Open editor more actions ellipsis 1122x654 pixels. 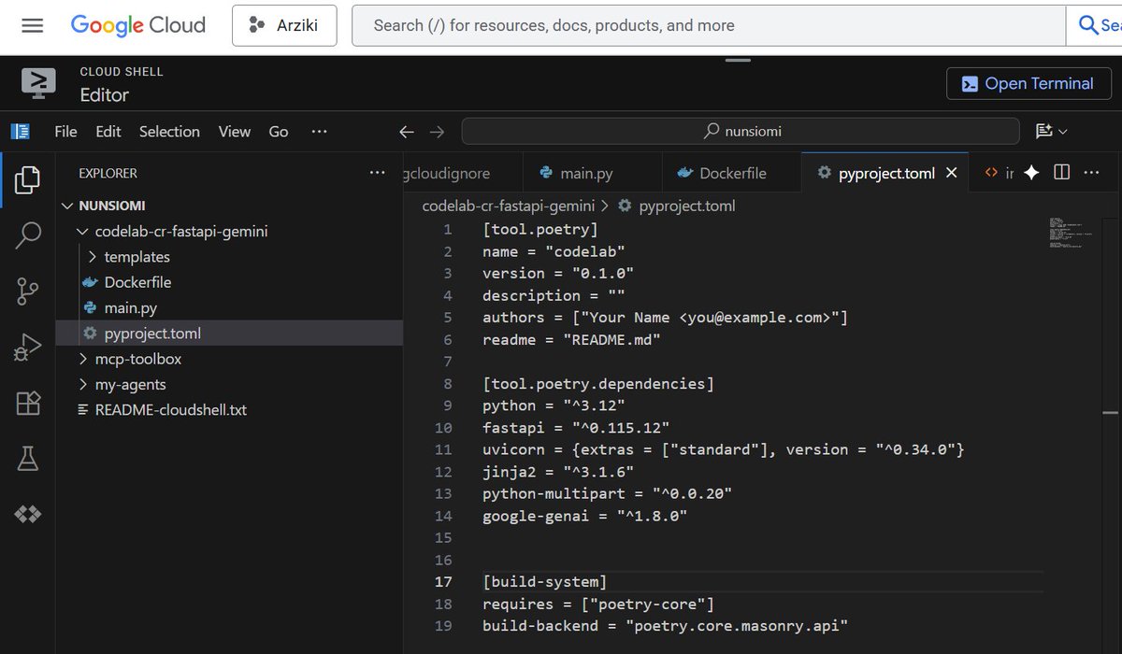(x=1092, y=173)
